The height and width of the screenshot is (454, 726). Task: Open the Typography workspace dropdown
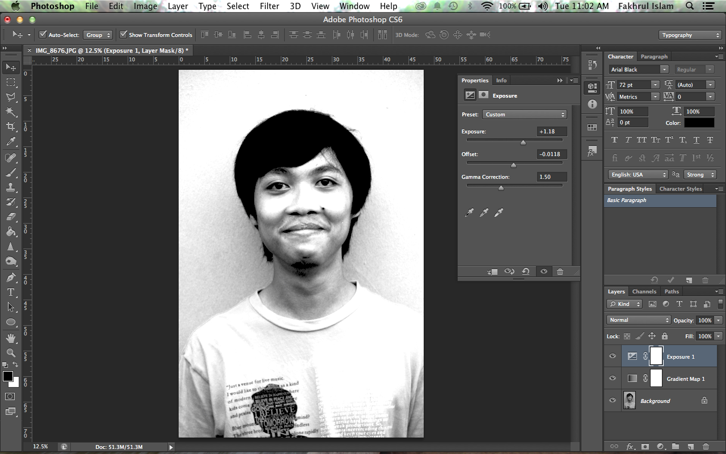690,35
